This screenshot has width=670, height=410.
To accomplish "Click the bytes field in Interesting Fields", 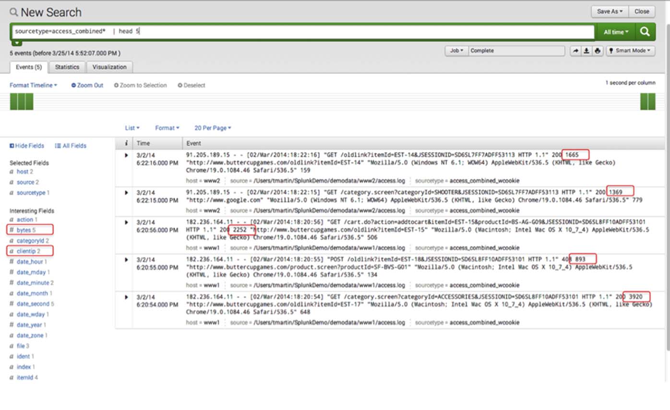I will [24, 230].
